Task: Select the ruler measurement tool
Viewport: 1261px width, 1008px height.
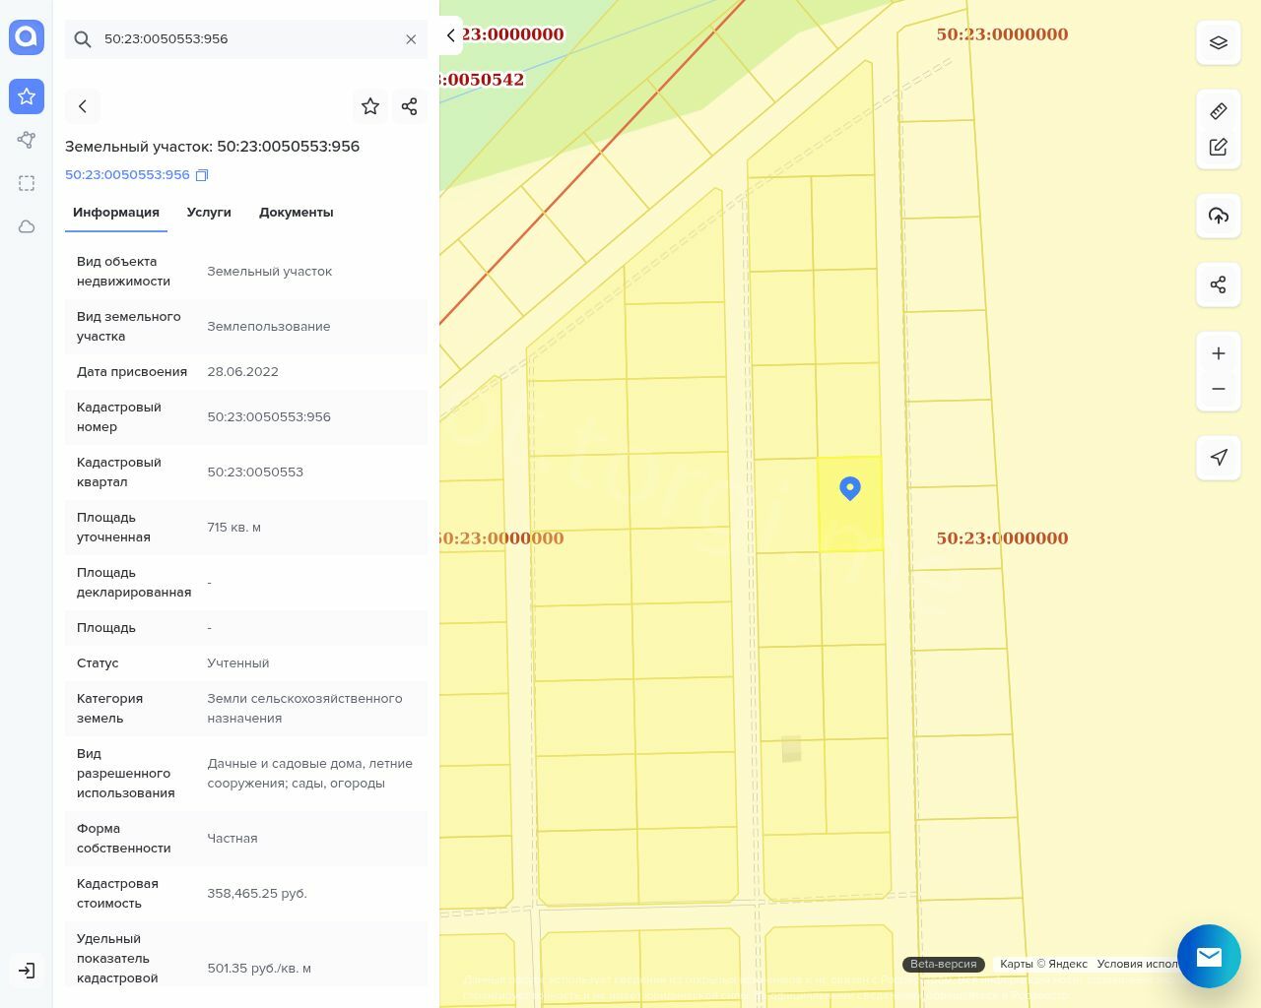Action: pyautogui.click(x=1218, y=111)
